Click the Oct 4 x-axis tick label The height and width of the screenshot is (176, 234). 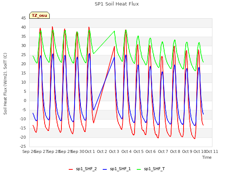[127, 151]
